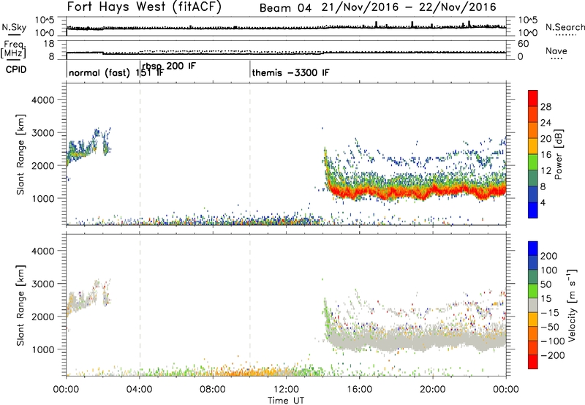Click the 'themis -3300 IF' CPID entry
The width and height of the screenshot is (585, 405).
290,72
